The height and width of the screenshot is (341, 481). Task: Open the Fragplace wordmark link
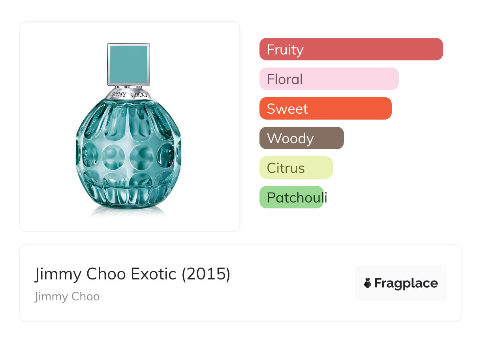tap(406, 283)
